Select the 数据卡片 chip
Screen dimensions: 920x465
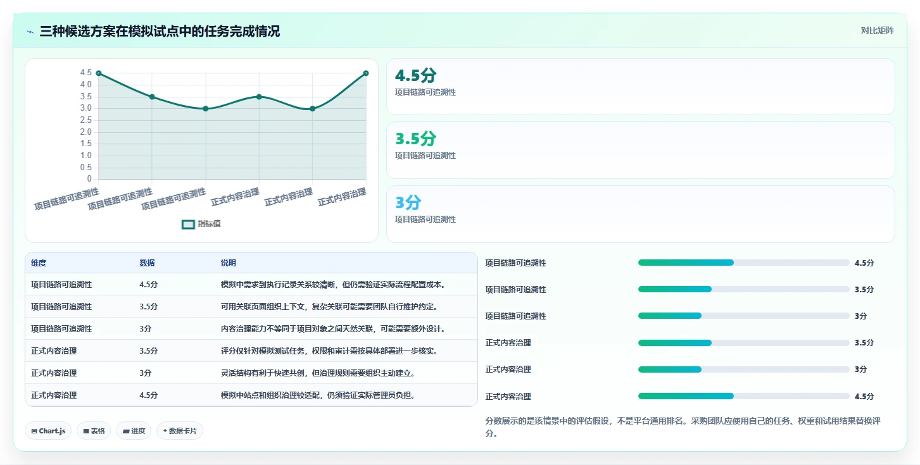point(180,431)
